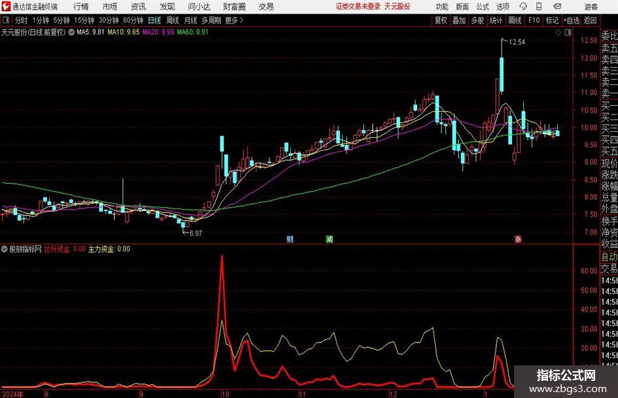Click the 游客 guest account label
The height and width of the screenshot is (398, 618).
tap(591, 7)
